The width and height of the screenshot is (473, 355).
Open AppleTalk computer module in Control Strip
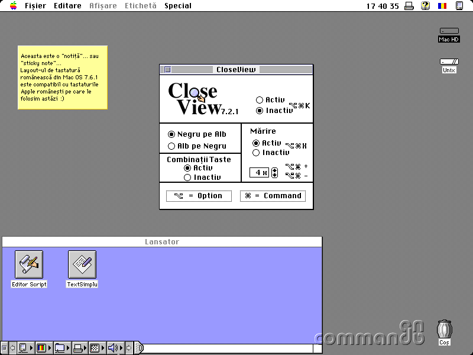coord(25,348)
